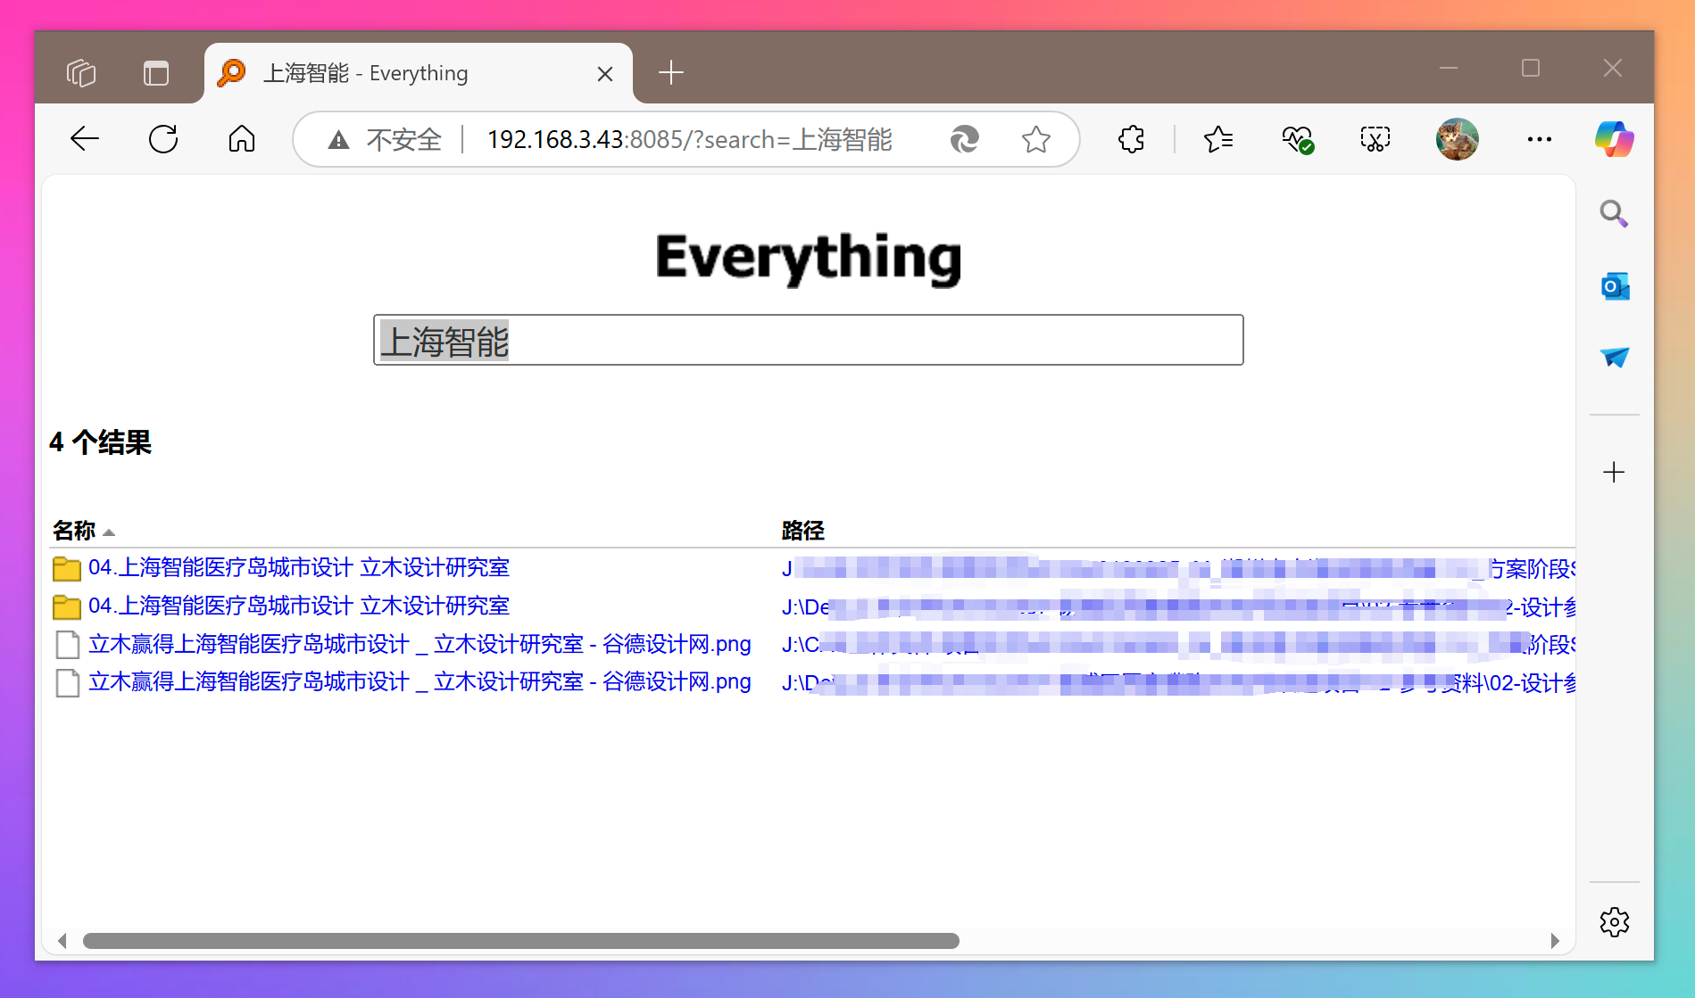Go to the browser home page
The image size is (1695, 998).
coord(241,139)
